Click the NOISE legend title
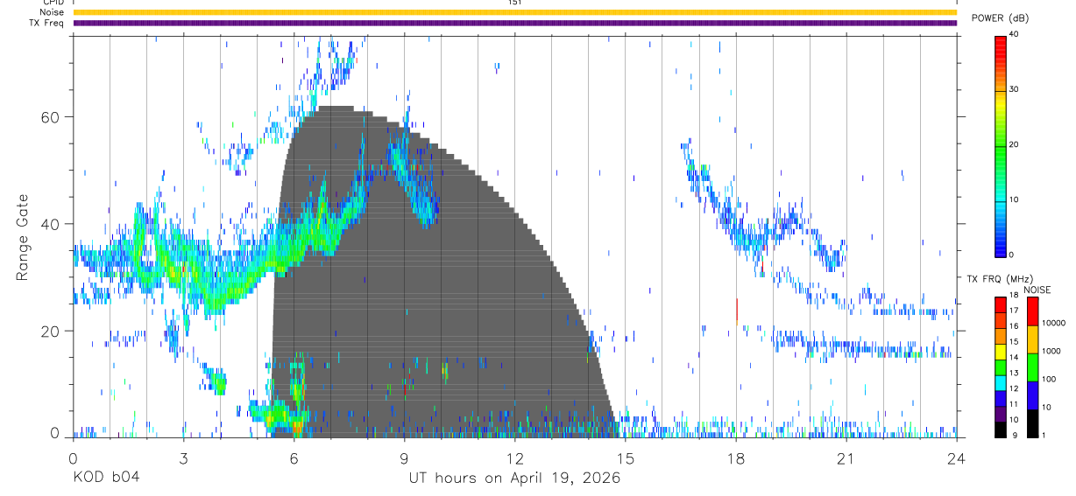This screenshot has height=496, width=1076. click(x=1037, y=289)
